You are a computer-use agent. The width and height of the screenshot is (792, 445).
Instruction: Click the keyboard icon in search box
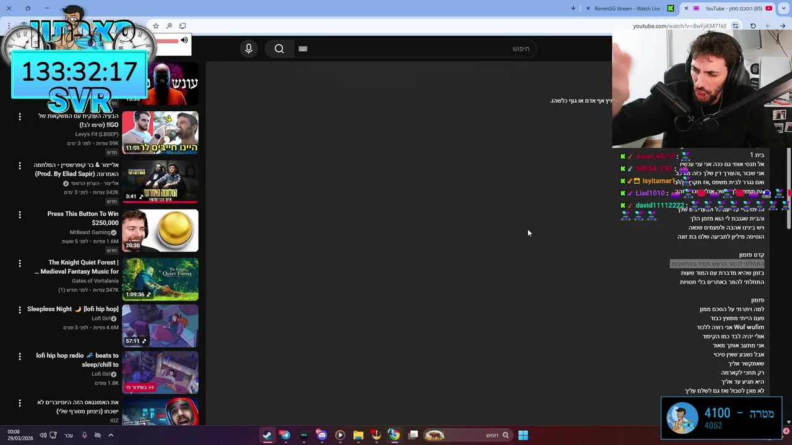click(x=303, y=49)
